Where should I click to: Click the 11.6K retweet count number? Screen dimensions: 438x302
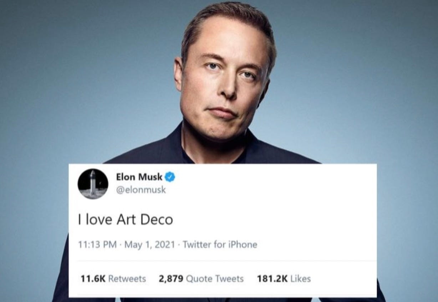tap(93, 279)
